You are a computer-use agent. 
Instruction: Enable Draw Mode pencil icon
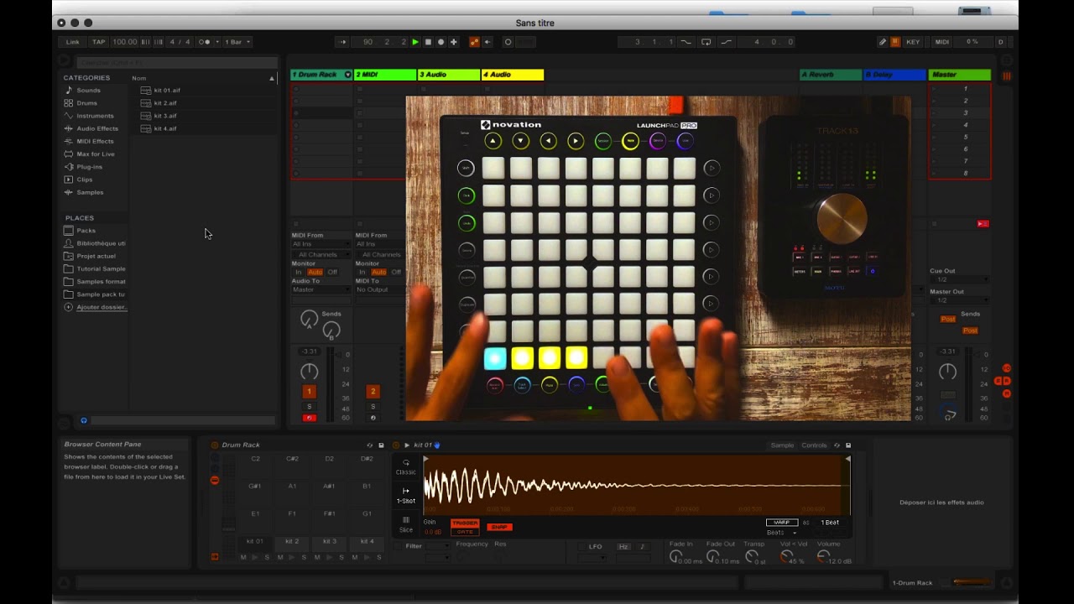[x=883, y=42]
